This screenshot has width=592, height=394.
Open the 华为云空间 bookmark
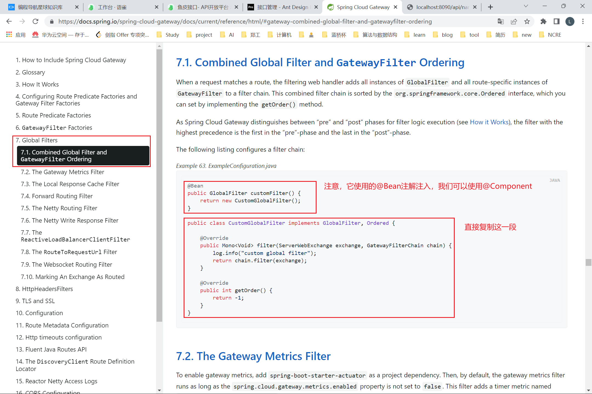pos(61,35)
